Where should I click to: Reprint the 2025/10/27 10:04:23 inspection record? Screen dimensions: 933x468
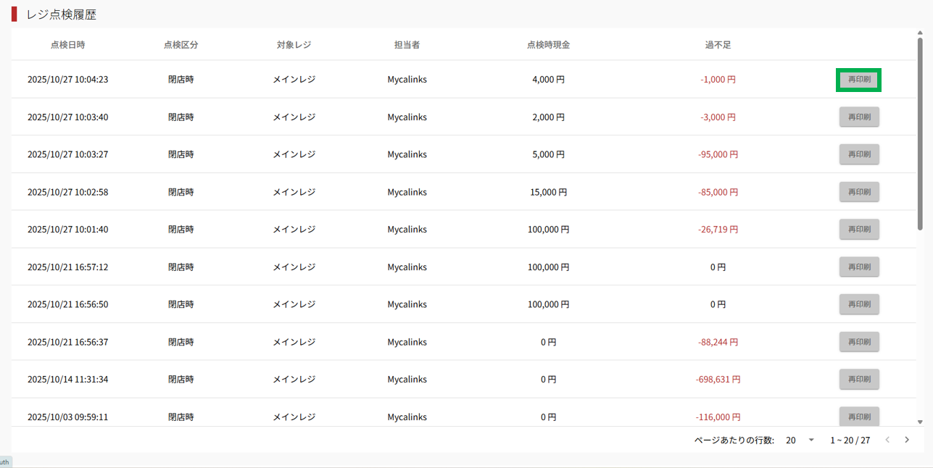point(859,80)
